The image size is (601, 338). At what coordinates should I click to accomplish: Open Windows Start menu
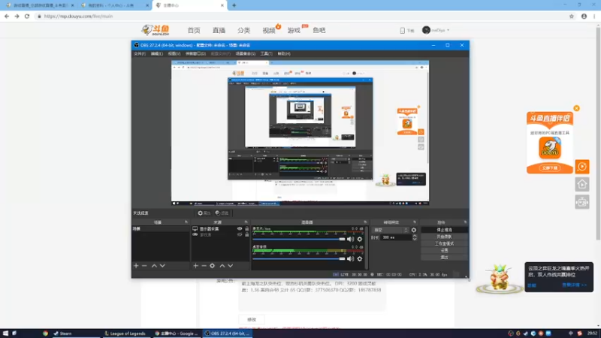pos(5,333)
